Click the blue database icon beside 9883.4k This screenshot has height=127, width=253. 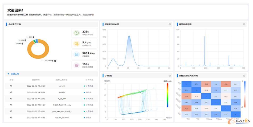pyautogui.click(x=76, y=54)
